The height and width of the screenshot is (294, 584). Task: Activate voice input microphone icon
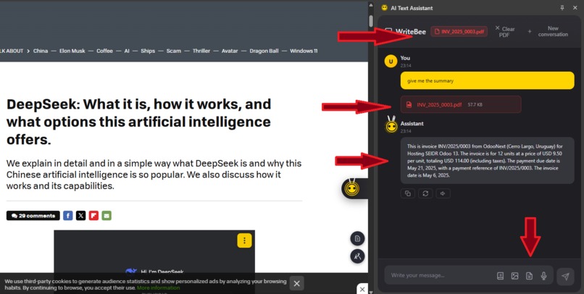click(x=543, y=276)
